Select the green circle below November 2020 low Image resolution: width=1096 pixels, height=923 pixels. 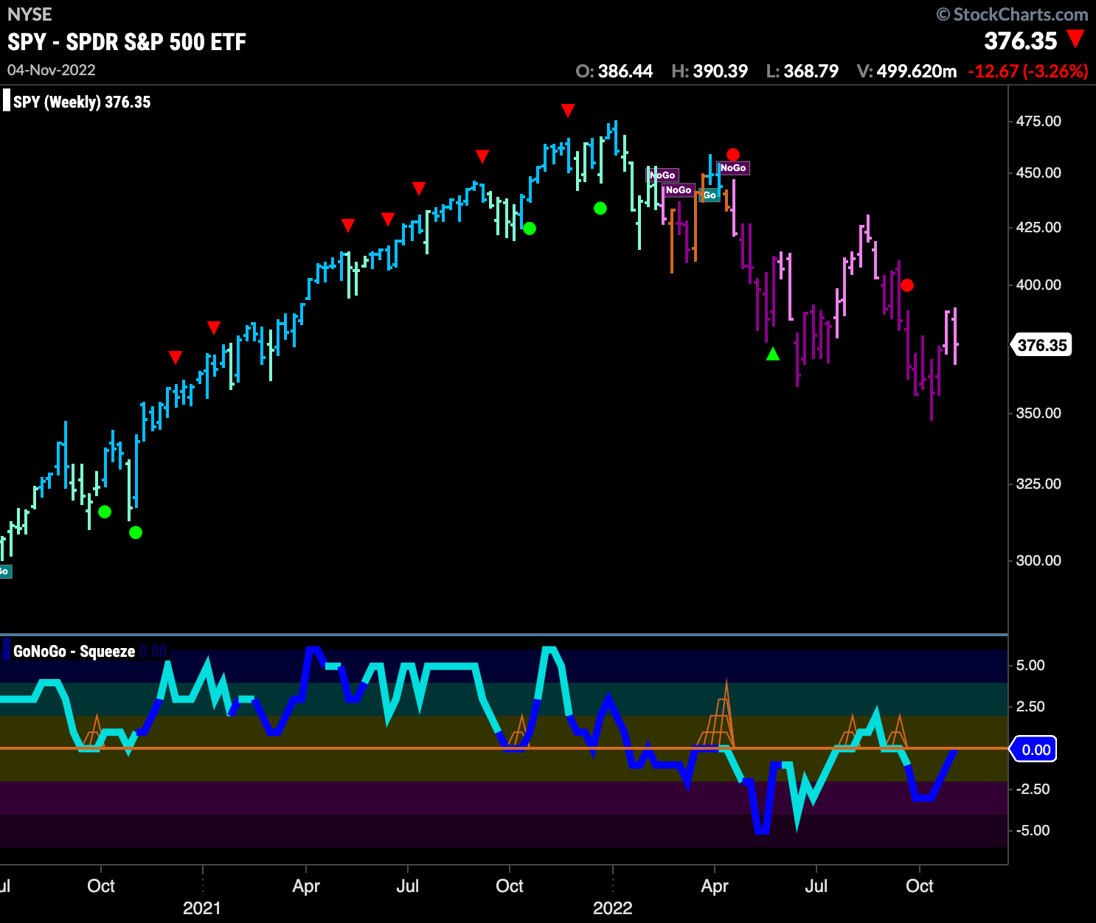click(135, 532)
